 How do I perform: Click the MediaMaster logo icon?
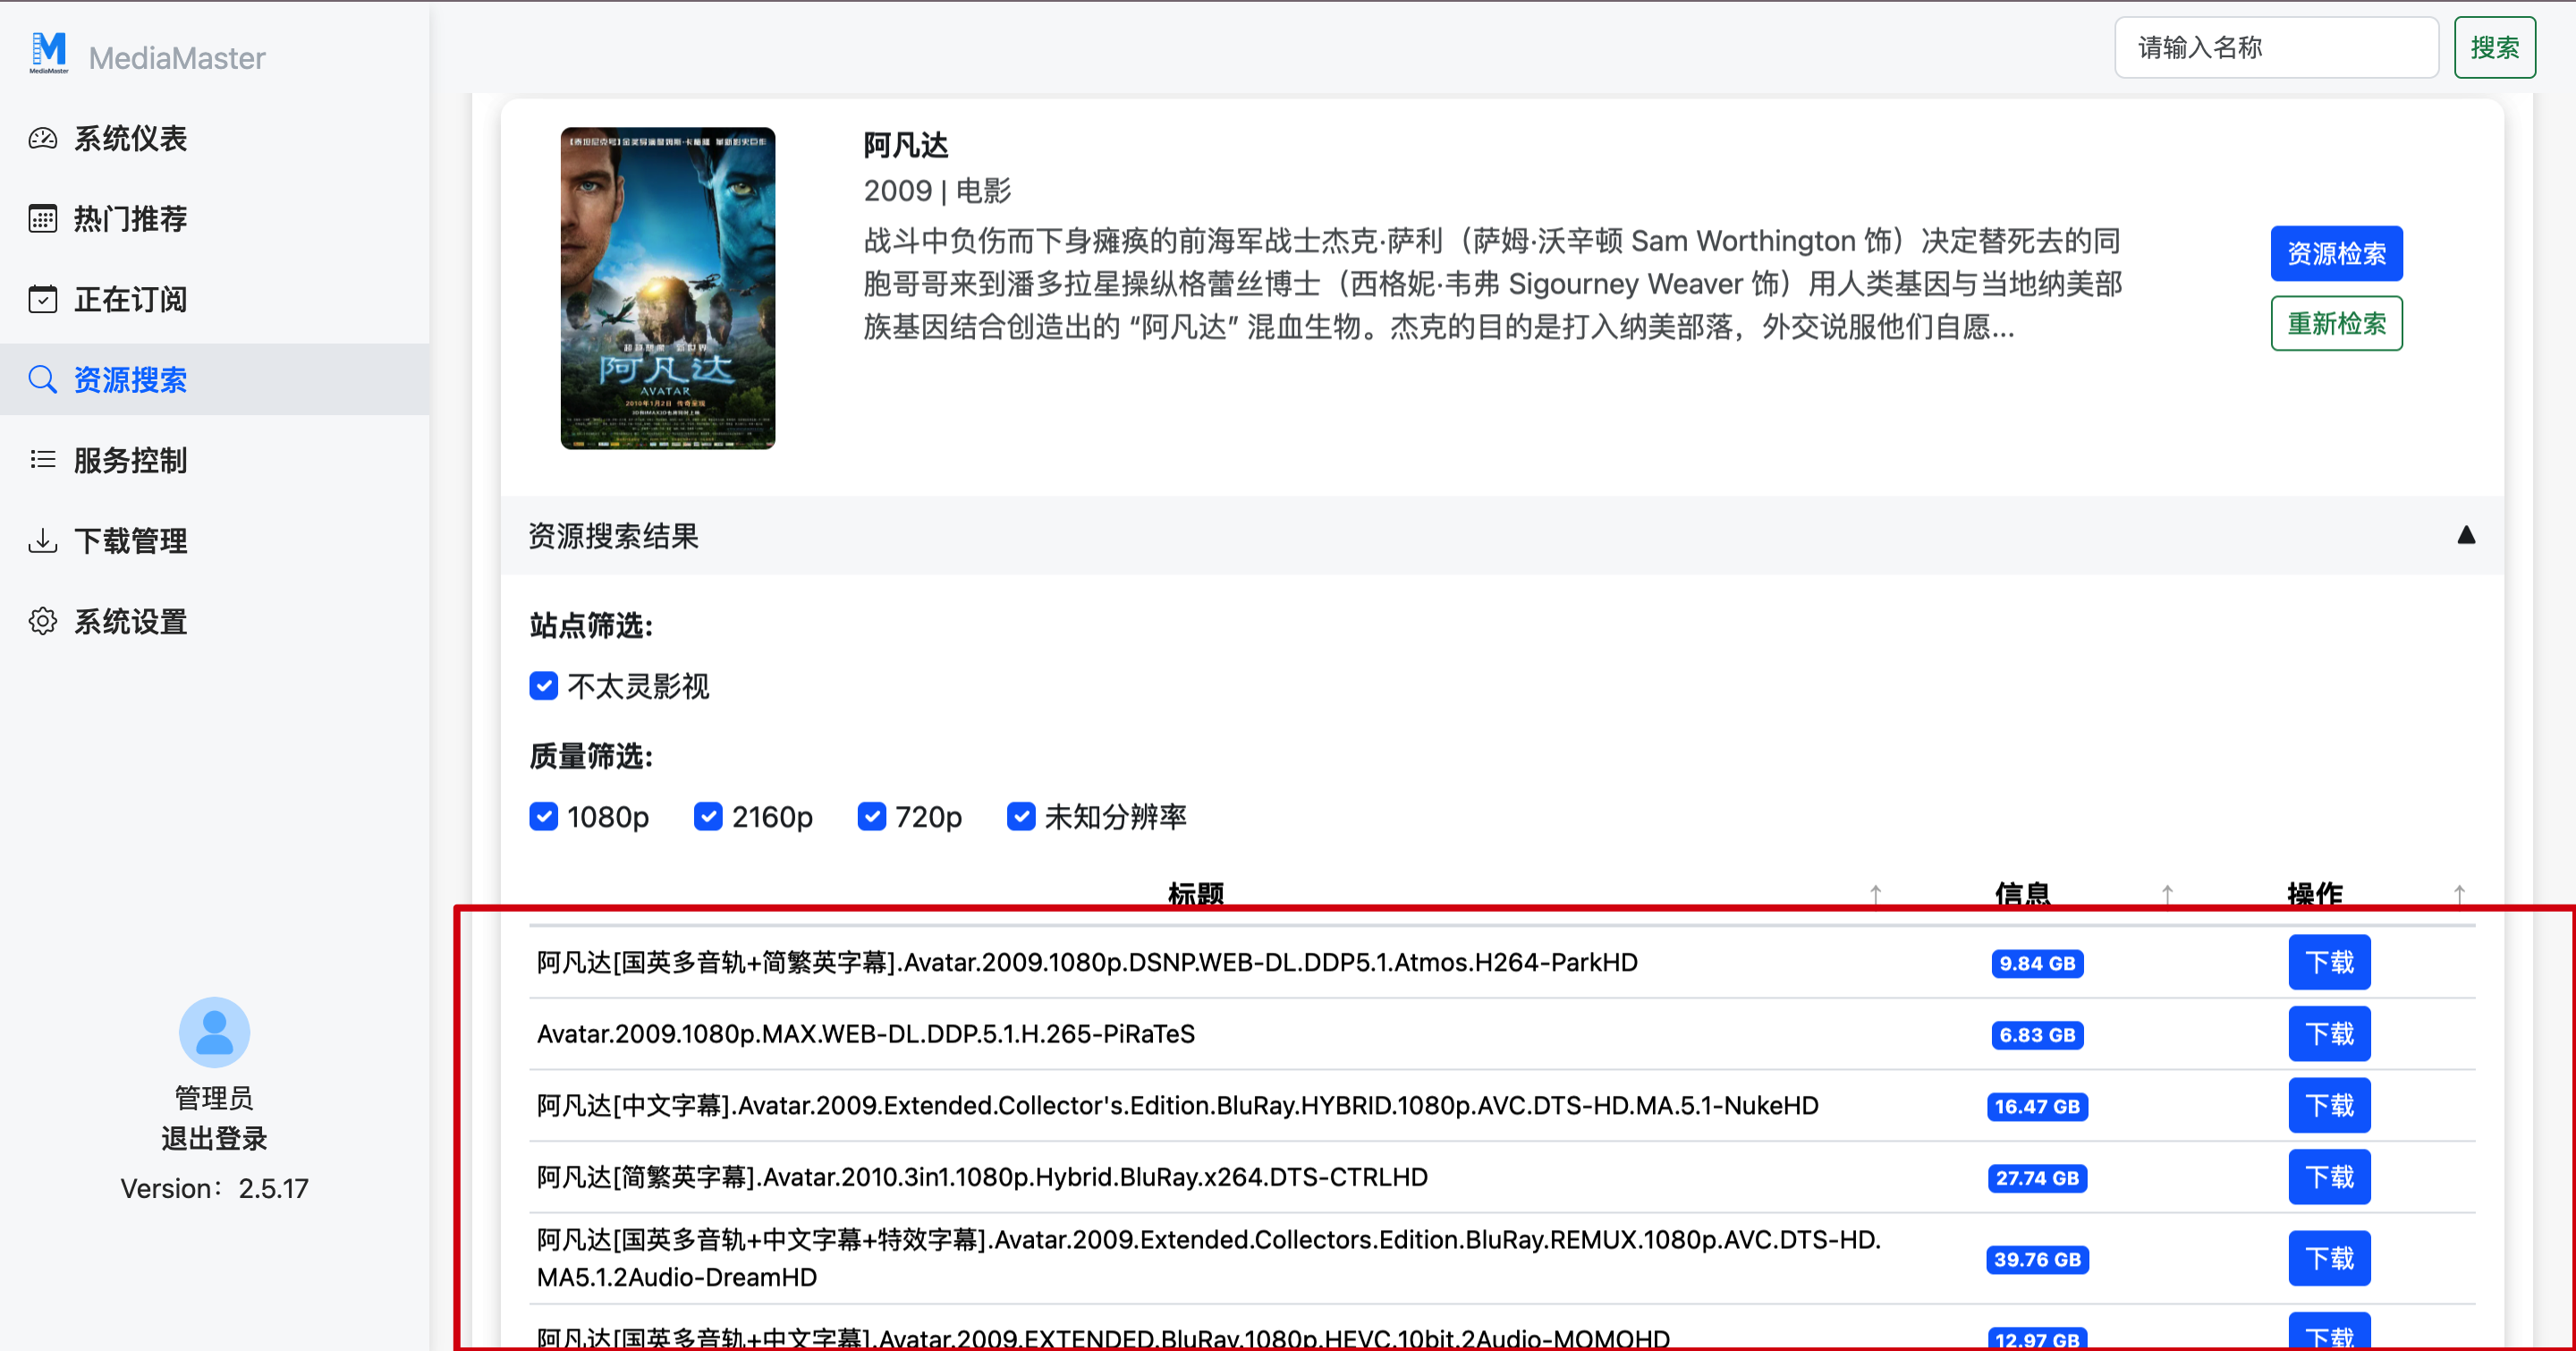coord(48,53)
